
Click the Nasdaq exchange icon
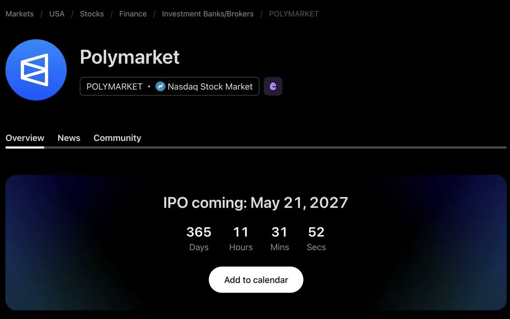(160, 87)
